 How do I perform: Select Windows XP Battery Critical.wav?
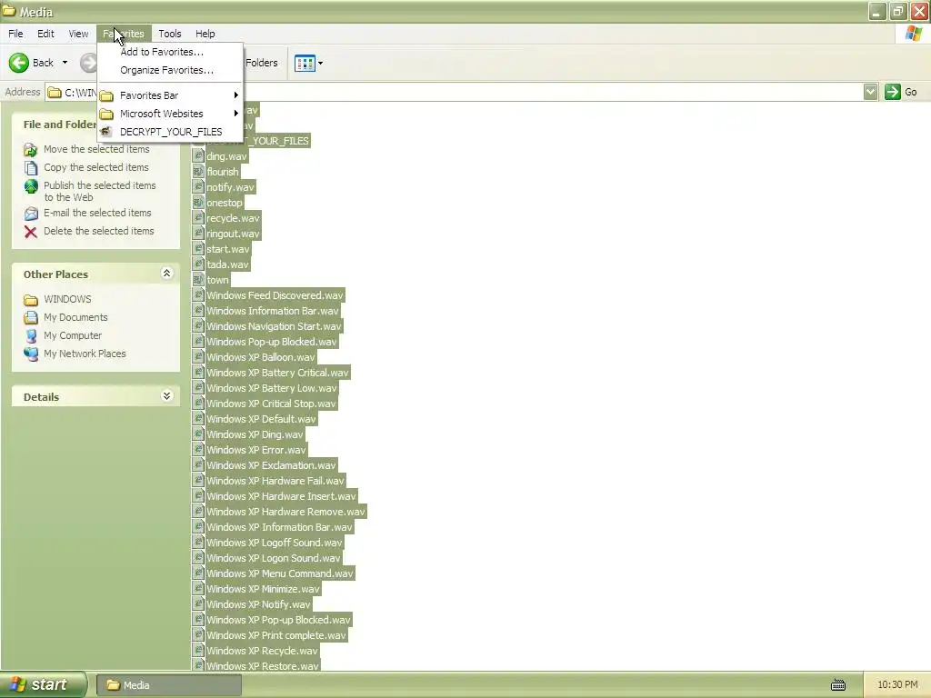pyautogui.click(x=277, y=373)
